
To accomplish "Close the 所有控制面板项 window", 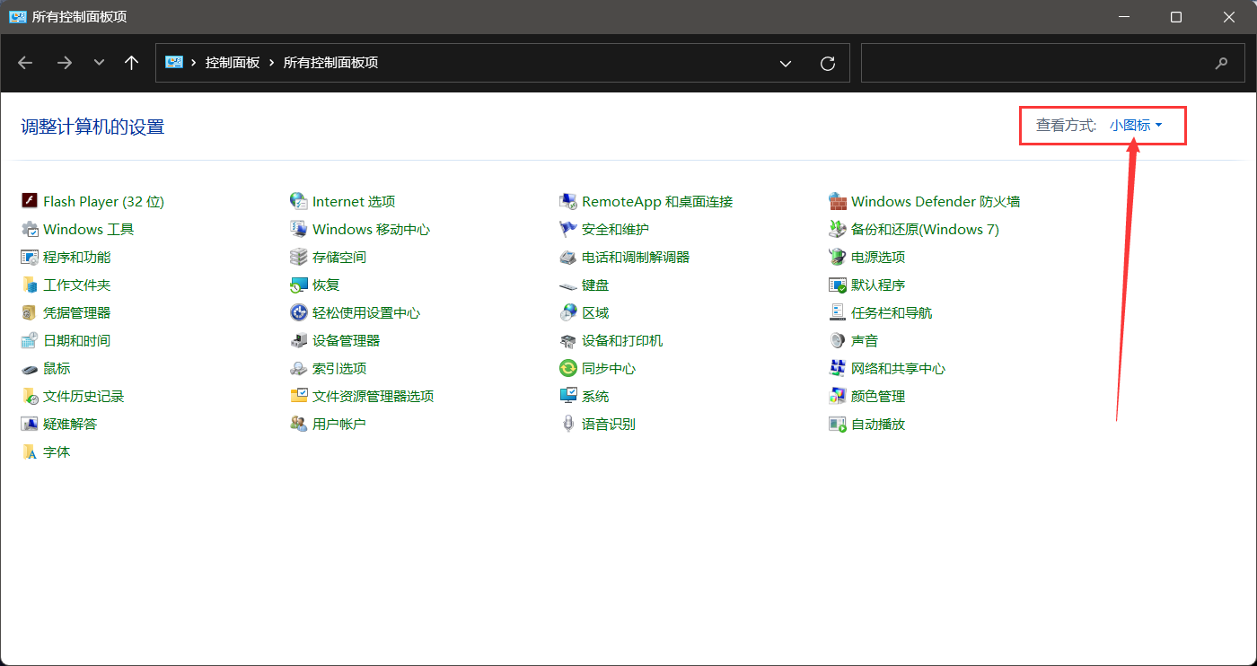I will point(1229,17).
